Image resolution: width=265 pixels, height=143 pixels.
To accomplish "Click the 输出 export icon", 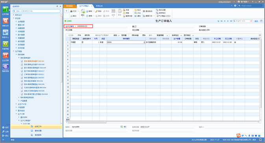I will point(71,16).
